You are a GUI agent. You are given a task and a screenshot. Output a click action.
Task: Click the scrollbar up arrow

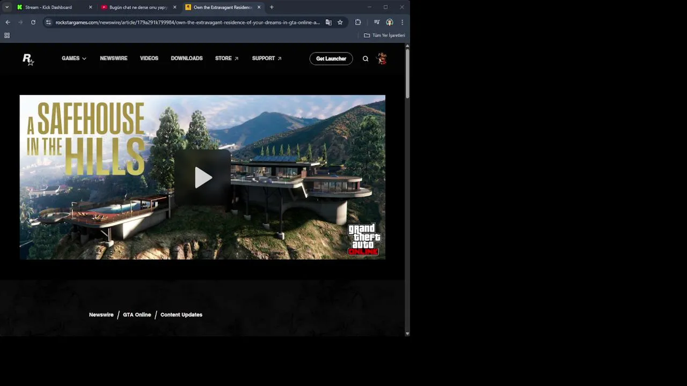coord(407,46)
